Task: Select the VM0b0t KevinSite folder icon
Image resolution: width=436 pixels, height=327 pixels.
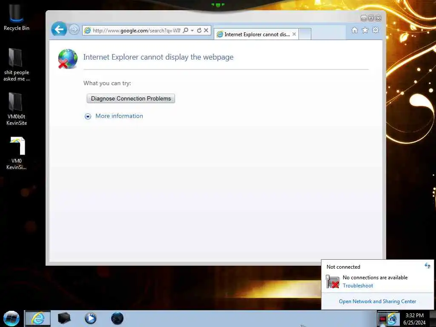Action: click(17, 109)
